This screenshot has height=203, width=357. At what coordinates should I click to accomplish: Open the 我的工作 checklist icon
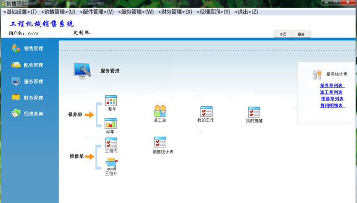tap(206, 112)
